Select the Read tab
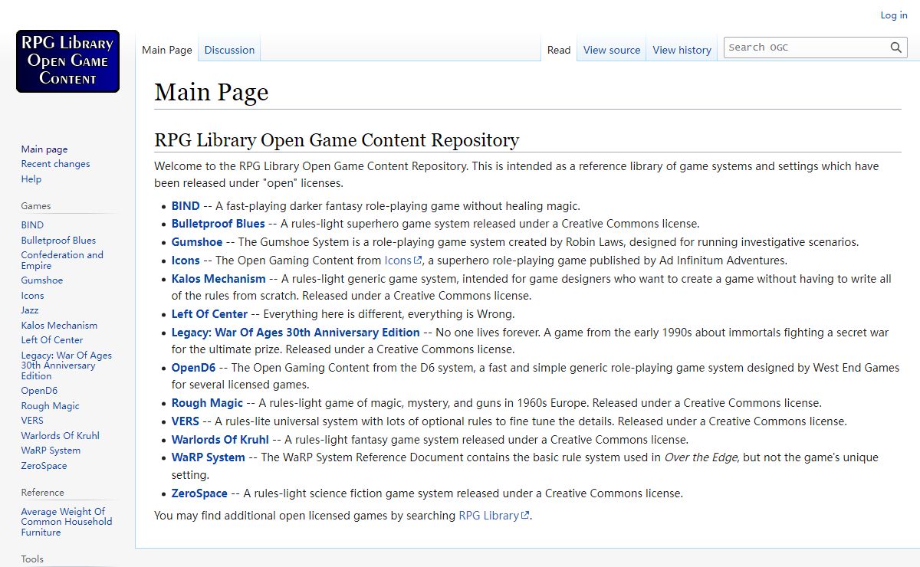 pyautogui.click(x=559, y=50)
